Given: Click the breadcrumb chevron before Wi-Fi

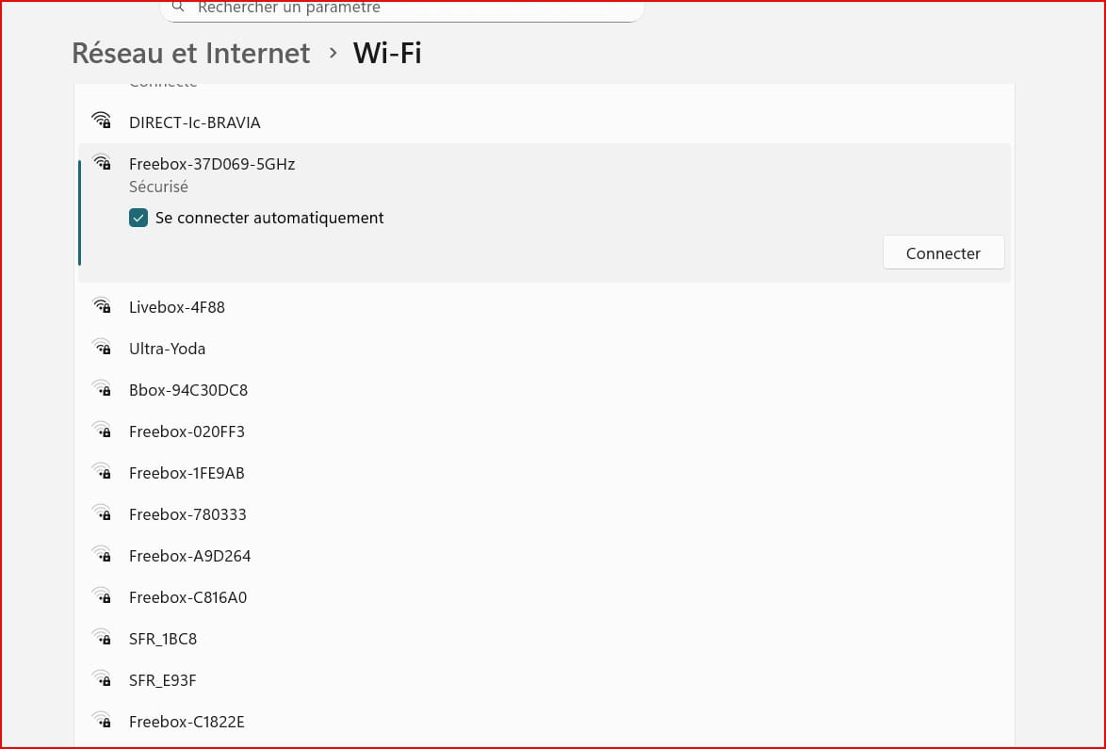Looking at the screenshot, I should coord(333,53).
